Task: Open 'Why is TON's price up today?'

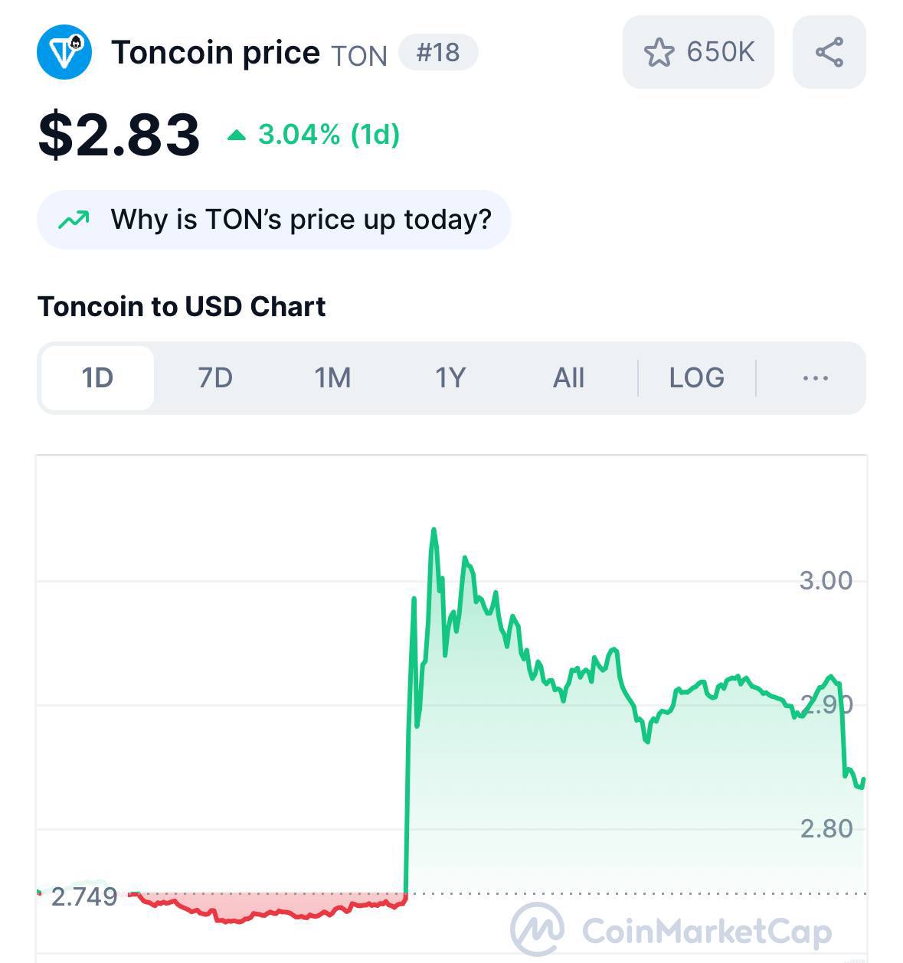Action: coord(300,220)
